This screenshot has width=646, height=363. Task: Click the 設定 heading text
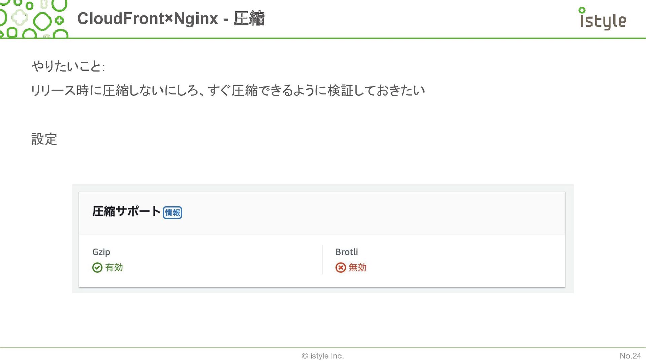coord(44,139)
